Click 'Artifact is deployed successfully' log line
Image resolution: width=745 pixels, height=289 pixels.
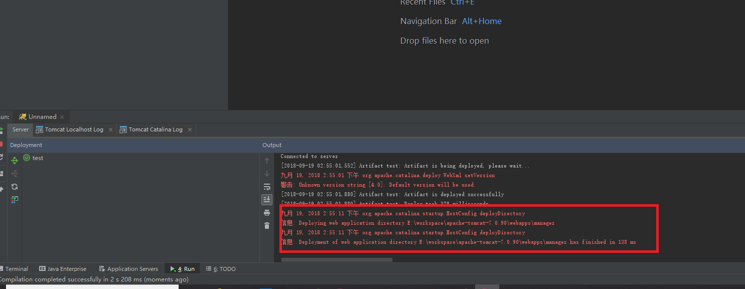point(392,194)
